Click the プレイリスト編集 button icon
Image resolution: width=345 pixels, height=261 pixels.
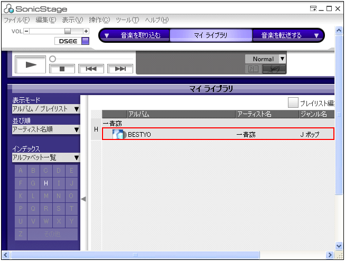[x=293, y=102]
